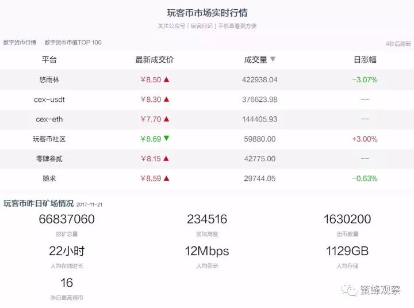Select the volume 42775.00
Screen dimensions: 414x308
[x=259, y=159]
